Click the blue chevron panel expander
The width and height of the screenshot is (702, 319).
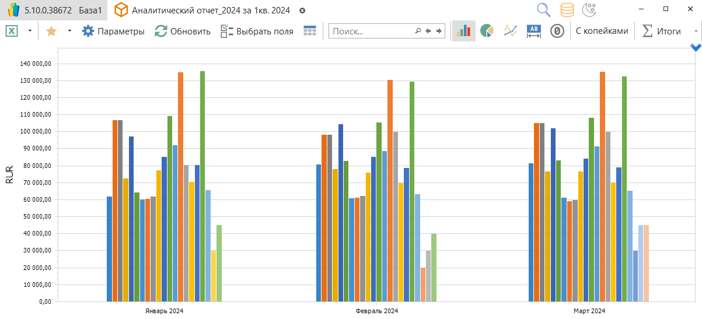coord(696,47)
